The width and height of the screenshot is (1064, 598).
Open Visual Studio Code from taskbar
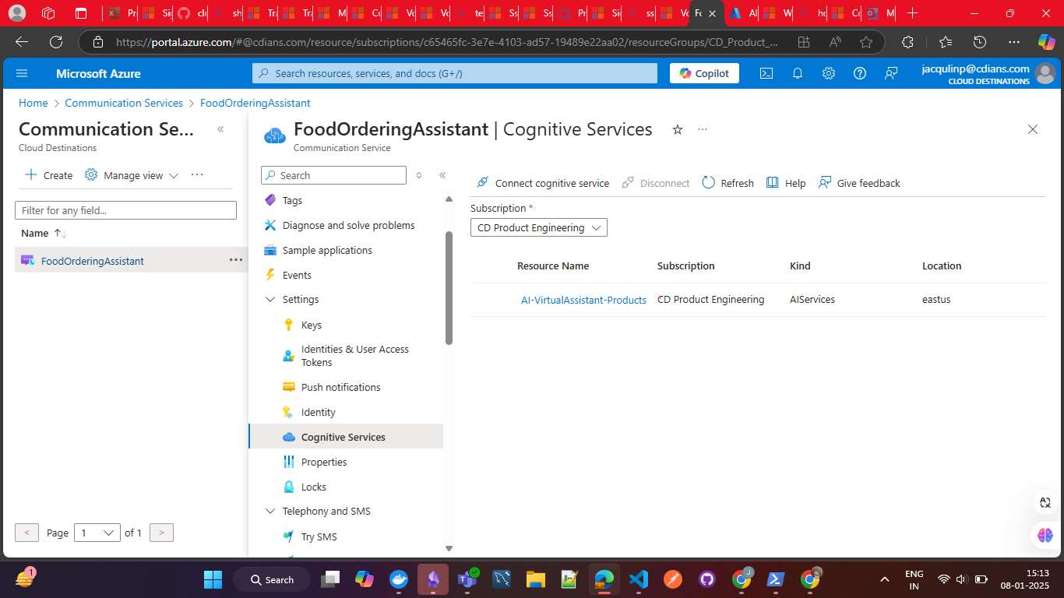pos(638,579)
